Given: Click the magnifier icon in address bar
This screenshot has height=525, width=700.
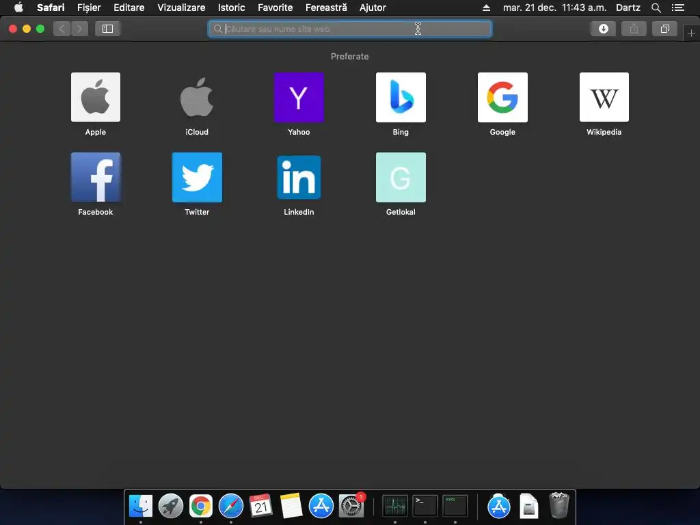Looking at the screenshot, I should point(218,29).
